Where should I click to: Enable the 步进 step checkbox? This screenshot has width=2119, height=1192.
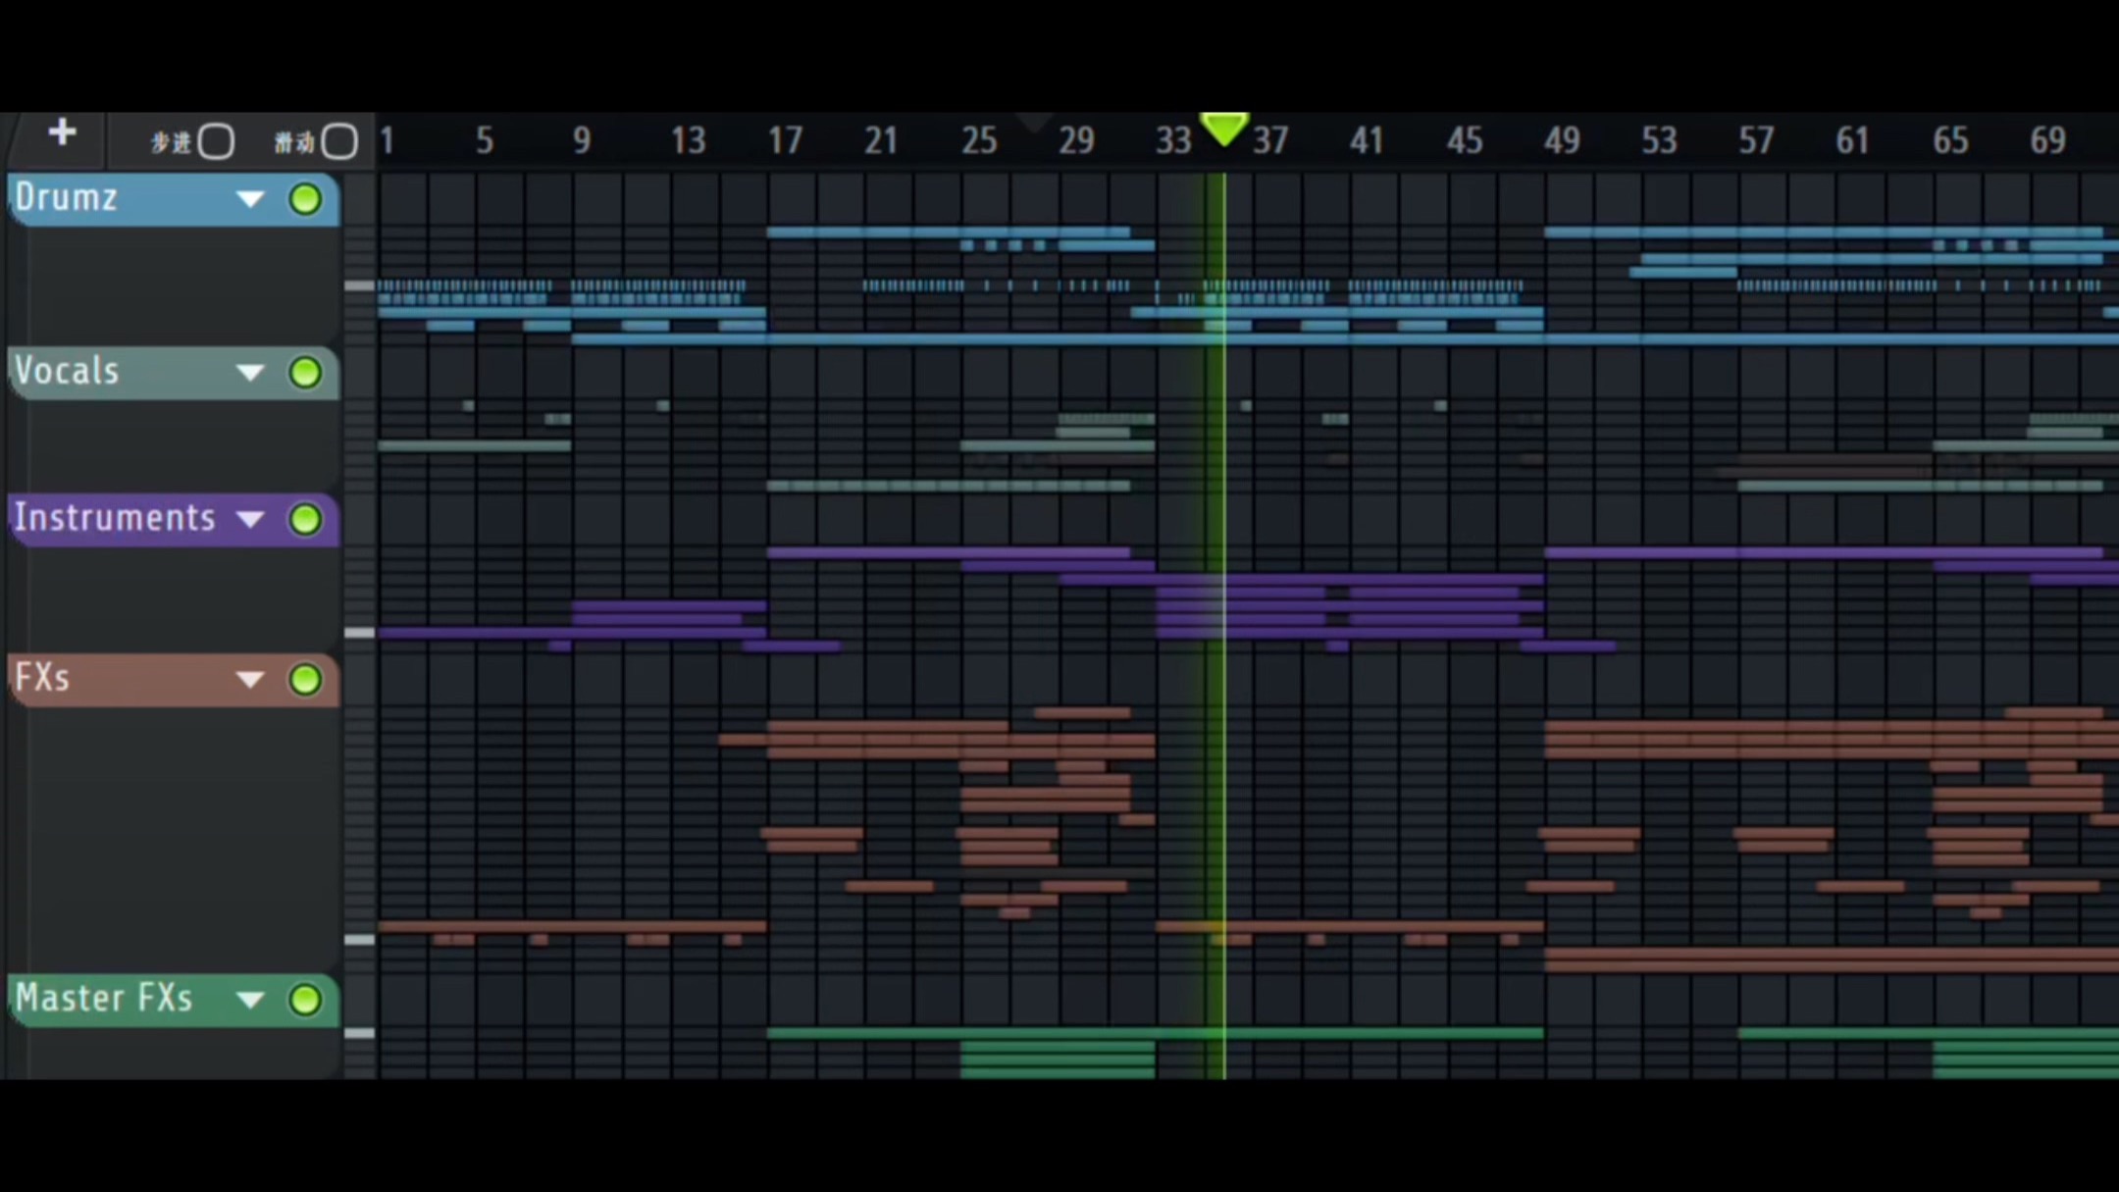(216, 141)
